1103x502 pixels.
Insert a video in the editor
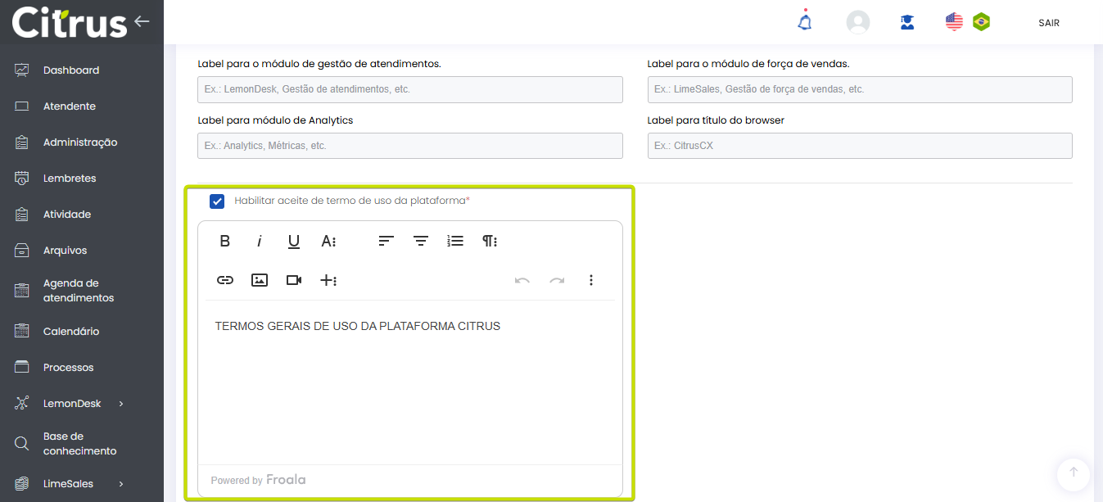click(x=294, y=280)
